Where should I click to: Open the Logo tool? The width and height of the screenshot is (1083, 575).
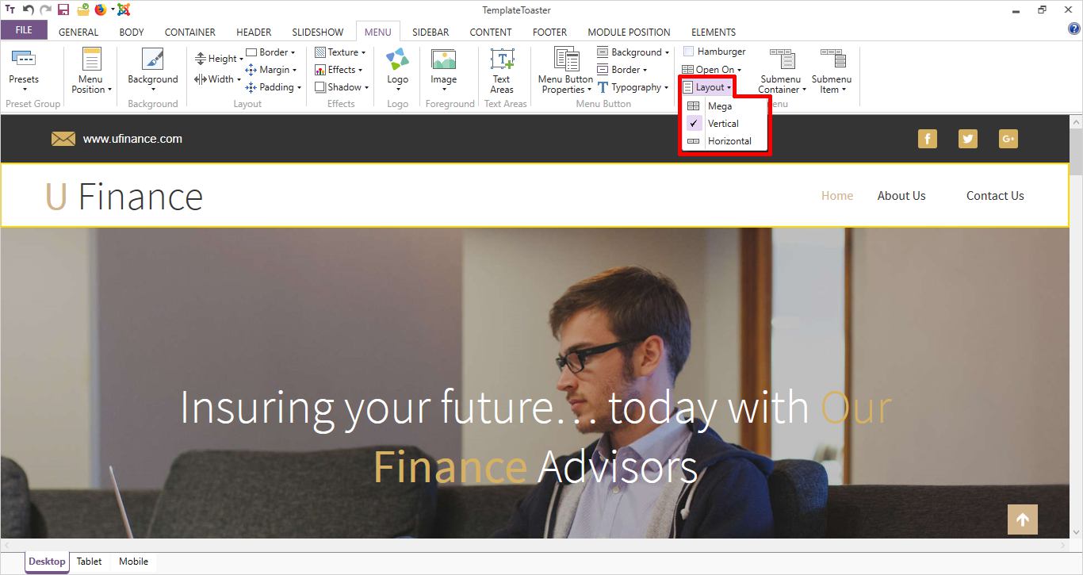point(397,60)
